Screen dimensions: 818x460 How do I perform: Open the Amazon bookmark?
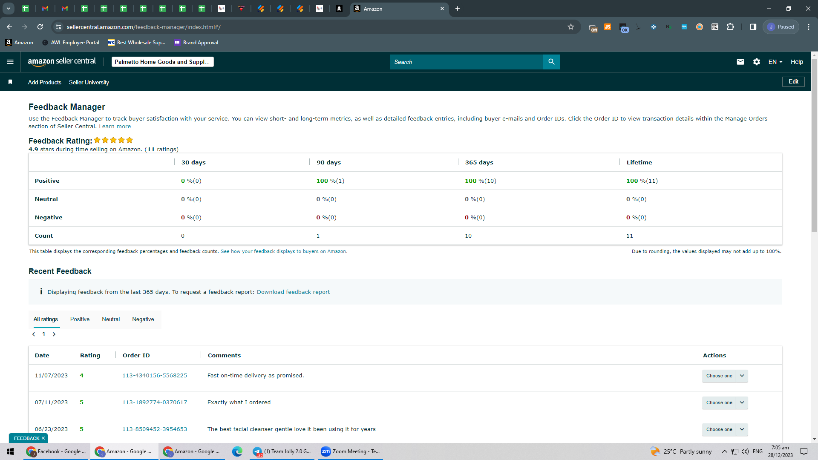[x=19, y=43]
